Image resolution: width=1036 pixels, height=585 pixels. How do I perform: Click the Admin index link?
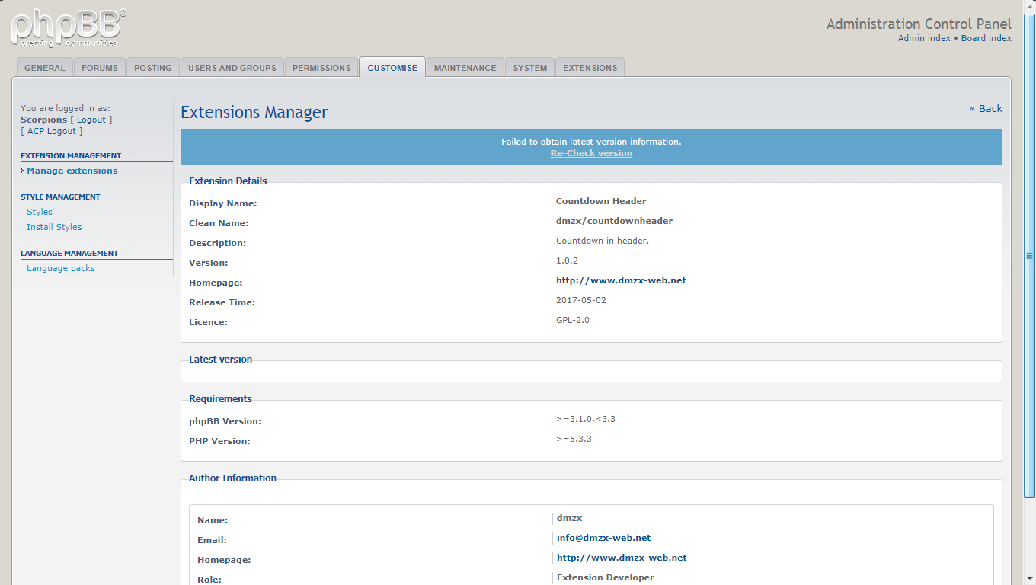pyautogui.click(x=924, y=38)
